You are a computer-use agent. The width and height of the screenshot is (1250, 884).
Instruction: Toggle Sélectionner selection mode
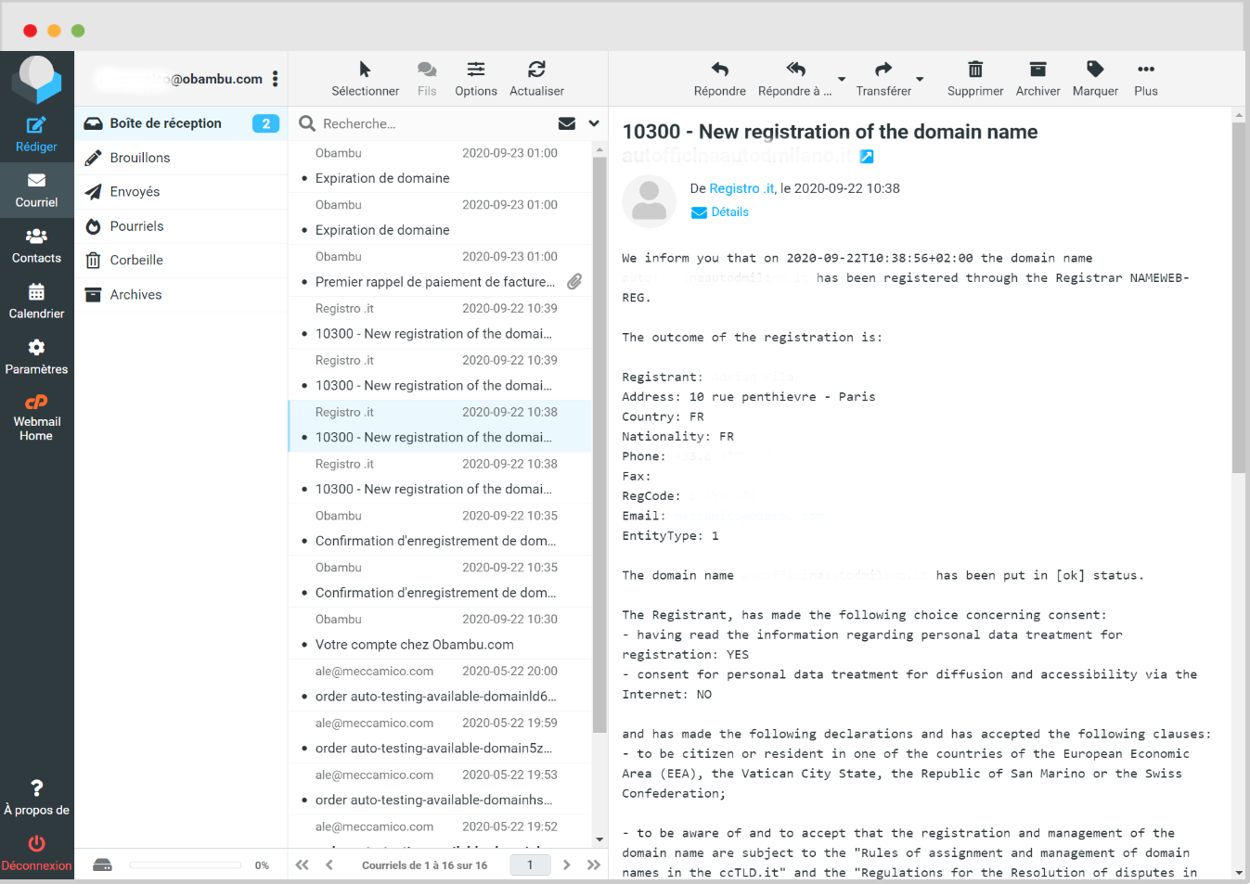click(x=365, y=70)
